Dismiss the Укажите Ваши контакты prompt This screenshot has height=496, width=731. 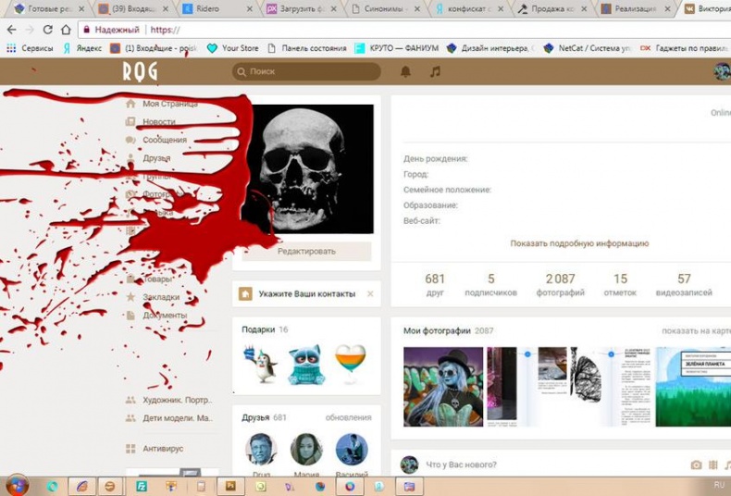point(370,293)
